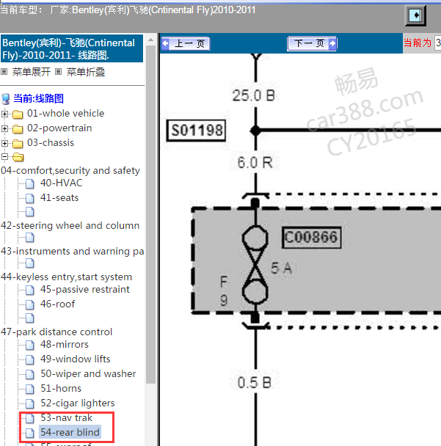
Task: Open 01-whole vehicle tree item
Action: point(66,114)
